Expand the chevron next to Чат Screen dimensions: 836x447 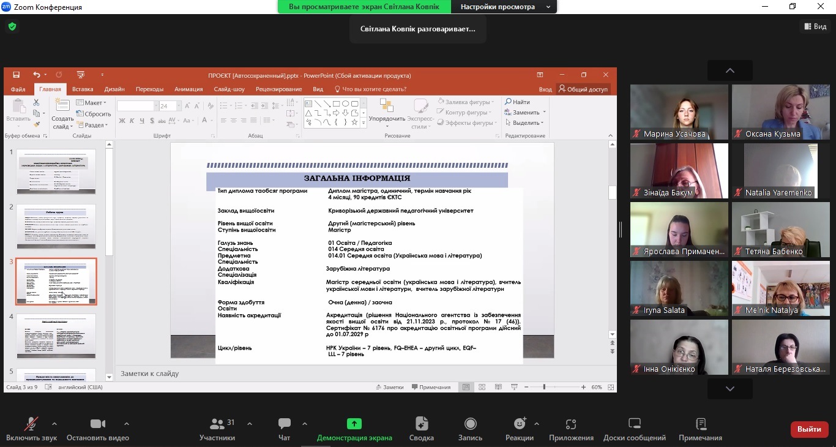[304, 423]
